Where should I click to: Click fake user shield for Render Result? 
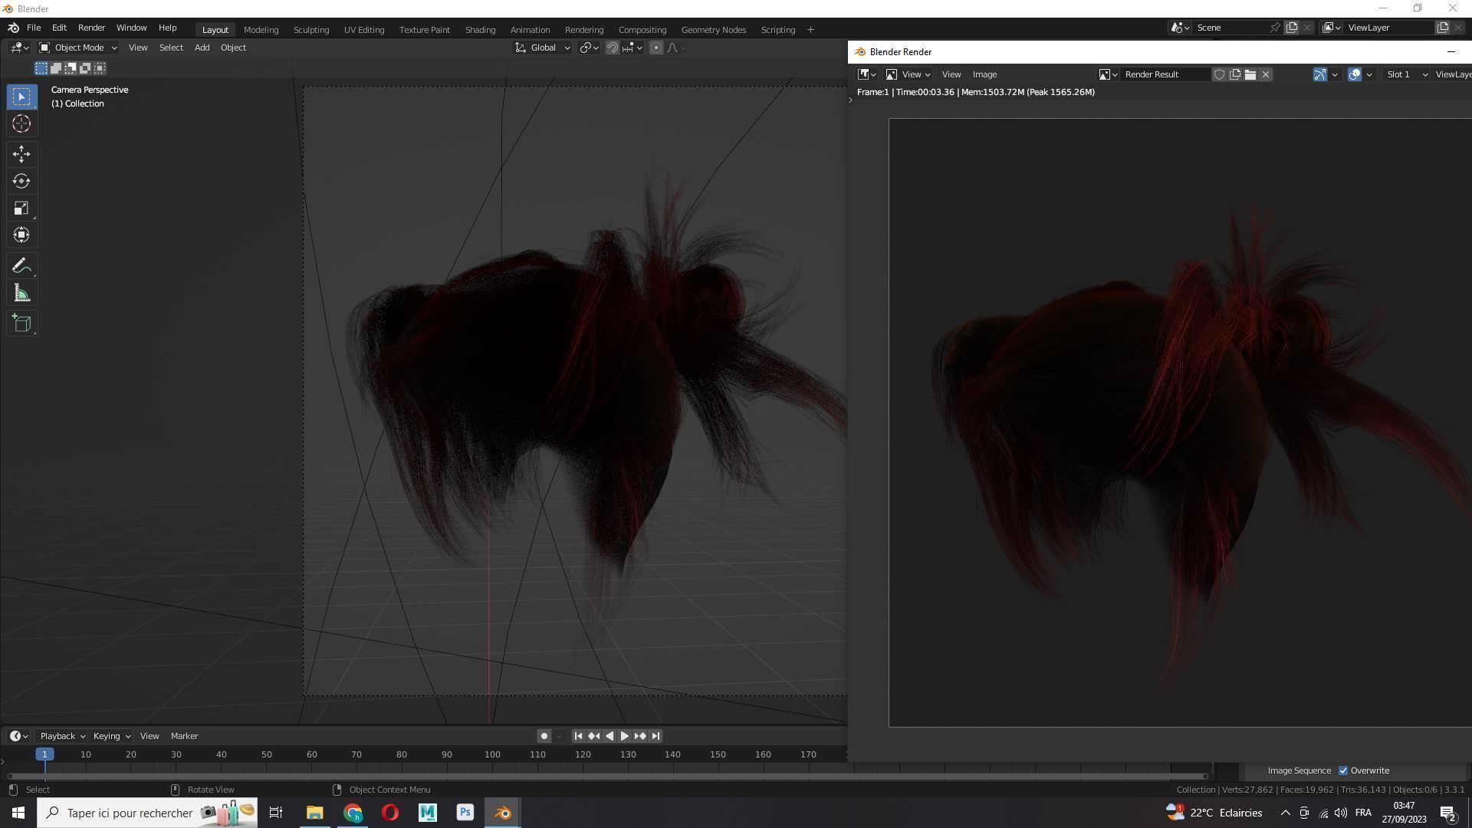click(x=1219, y=74)
